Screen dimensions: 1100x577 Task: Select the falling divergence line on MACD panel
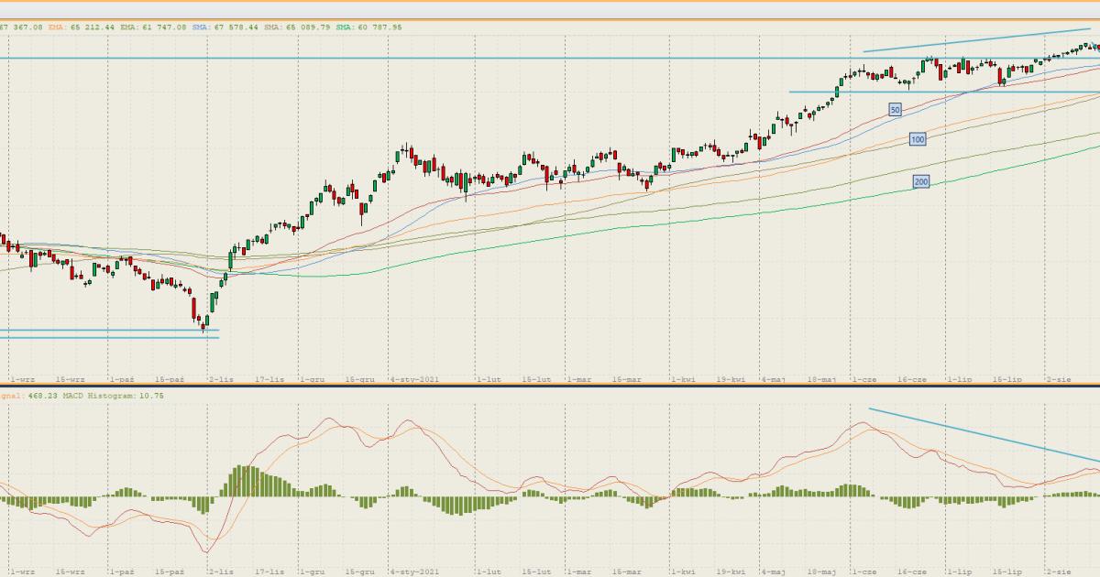coord(981,434)
